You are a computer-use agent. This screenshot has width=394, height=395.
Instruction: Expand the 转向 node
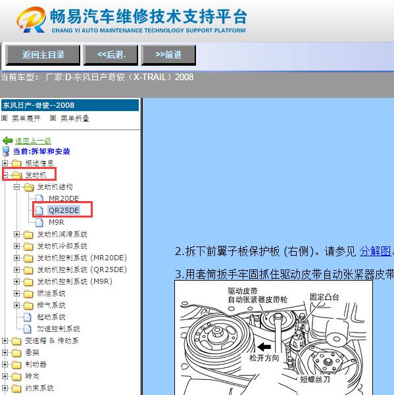click(5, 377)
